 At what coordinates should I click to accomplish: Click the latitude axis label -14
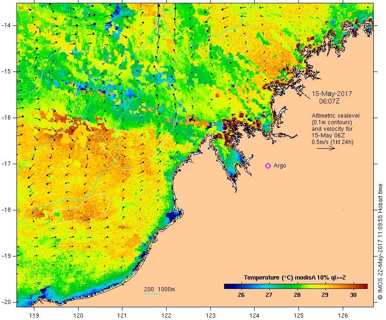click(x=6, y=25)
